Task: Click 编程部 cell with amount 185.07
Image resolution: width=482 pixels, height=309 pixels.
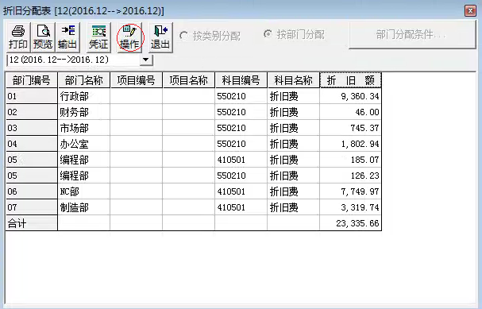Action: pyautogui.click(x=83, y=160)
